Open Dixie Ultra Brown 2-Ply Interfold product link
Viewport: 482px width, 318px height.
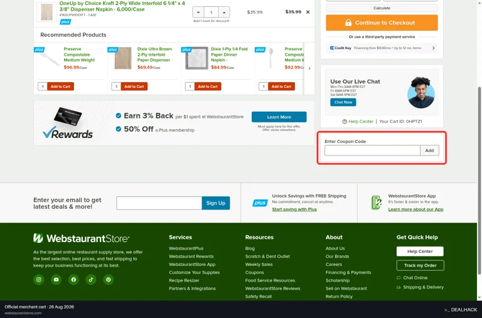pos(154,55)
